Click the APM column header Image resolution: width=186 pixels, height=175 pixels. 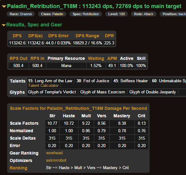[x=112, y=58]
